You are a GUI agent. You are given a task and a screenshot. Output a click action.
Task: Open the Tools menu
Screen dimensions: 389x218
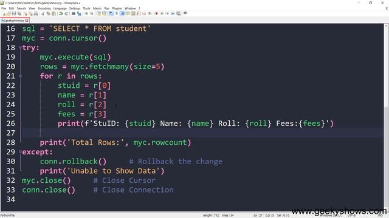[86, 8]
